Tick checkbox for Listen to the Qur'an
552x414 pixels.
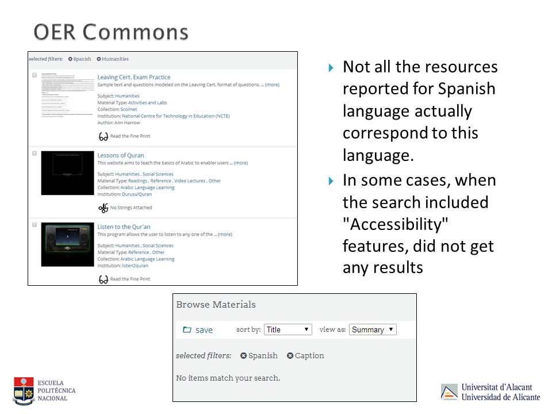coord(34,225)
